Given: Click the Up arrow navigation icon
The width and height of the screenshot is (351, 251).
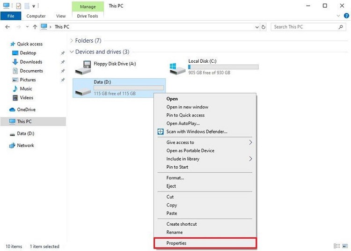Looking at the screenshot, I should coord(35,27).
